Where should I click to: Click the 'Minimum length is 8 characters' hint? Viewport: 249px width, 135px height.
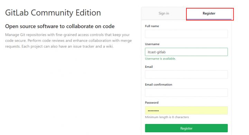(167, 117)
